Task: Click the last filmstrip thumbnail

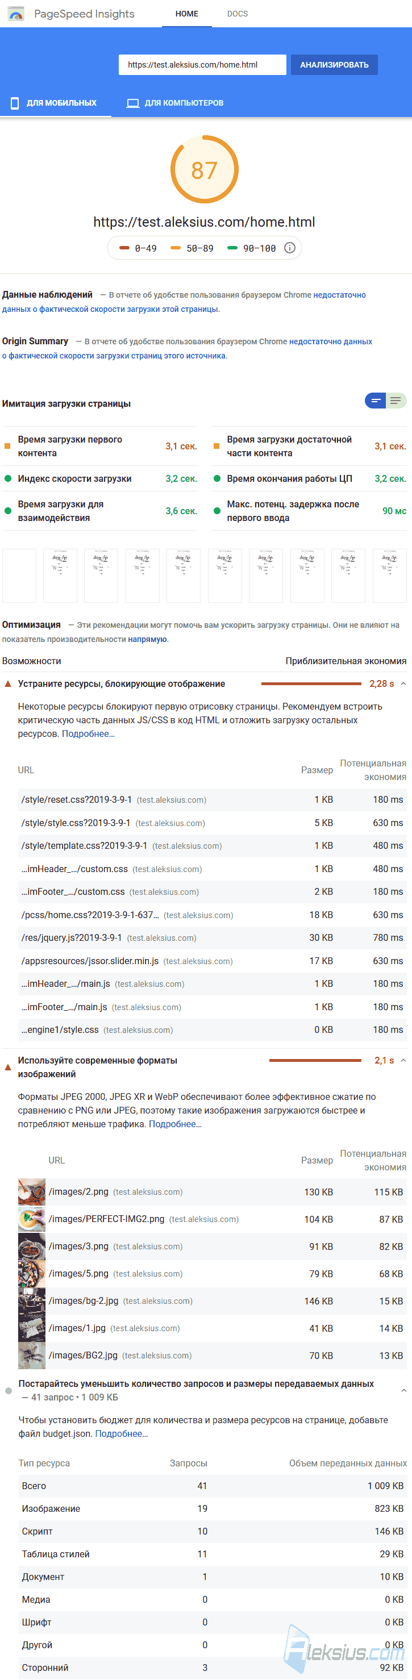Action: click(x=390, y=575)
